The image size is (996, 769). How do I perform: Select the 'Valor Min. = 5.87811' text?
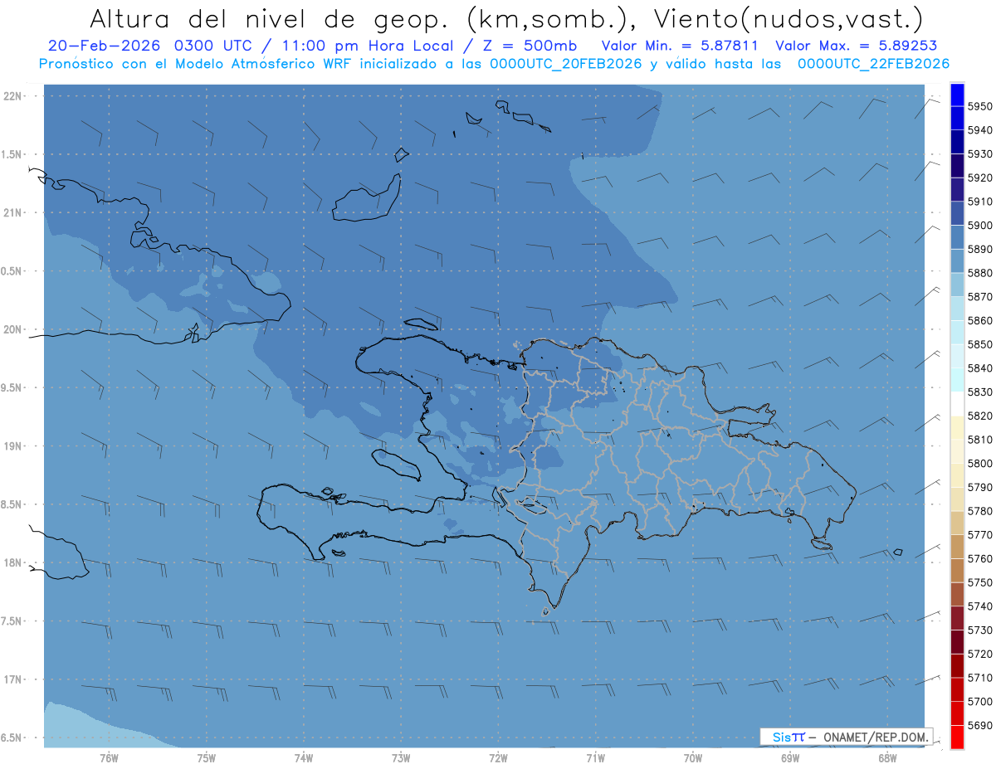point(679,46)
